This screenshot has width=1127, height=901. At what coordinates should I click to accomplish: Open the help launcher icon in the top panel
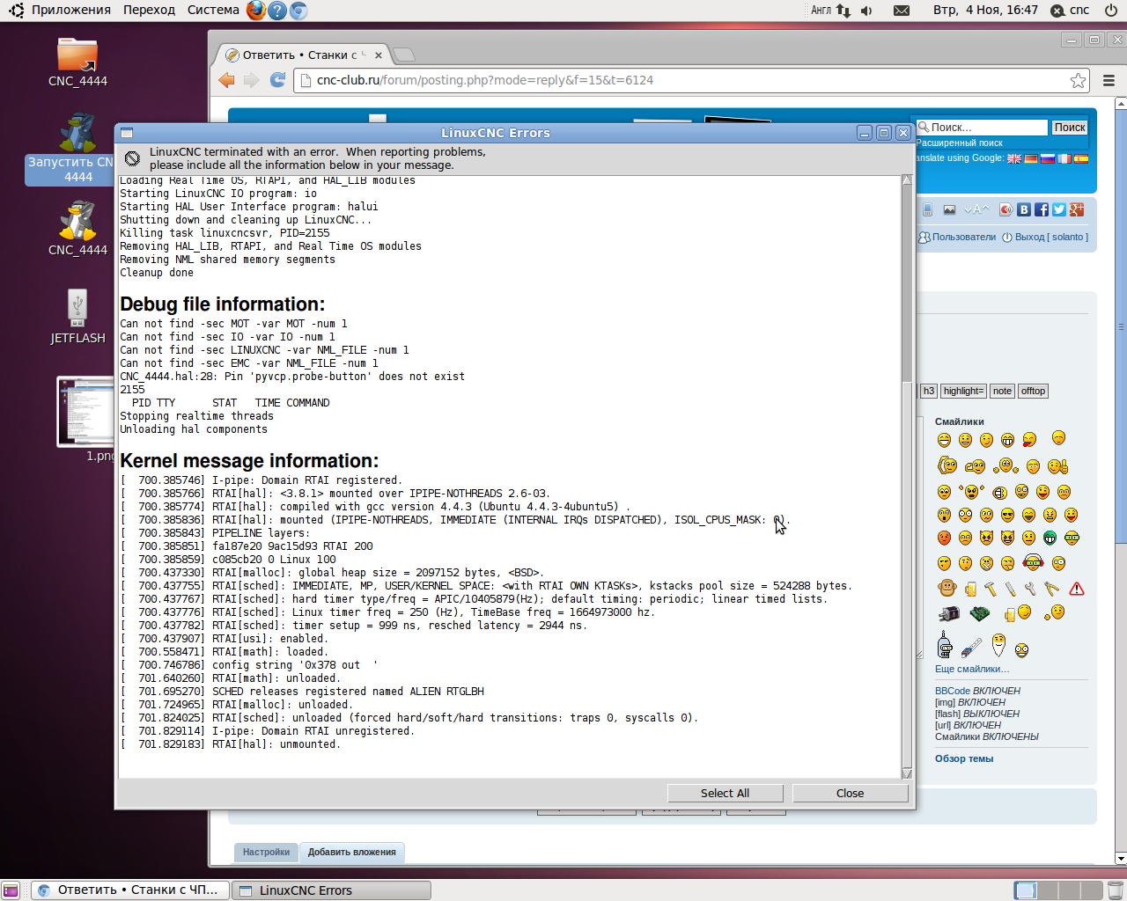(277, 11)
